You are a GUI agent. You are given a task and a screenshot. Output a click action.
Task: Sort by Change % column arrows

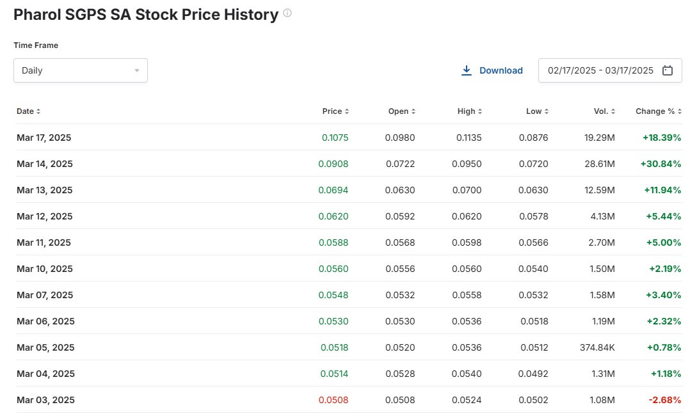pos(680,111)
